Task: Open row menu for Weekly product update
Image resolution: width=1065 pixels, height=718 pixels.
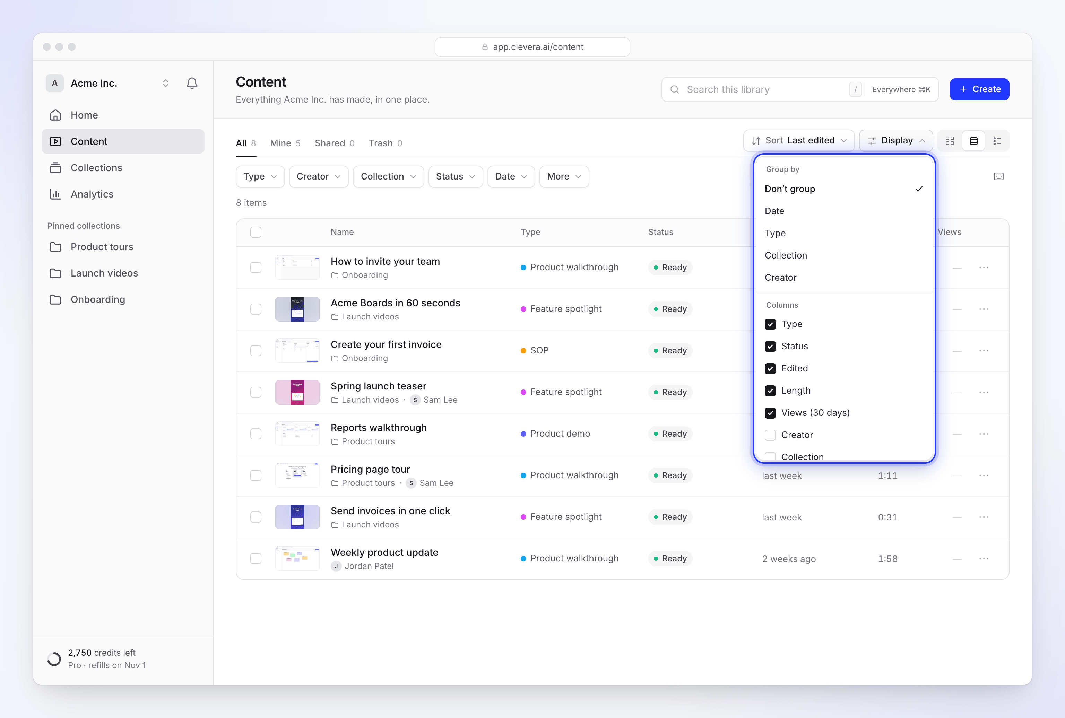Action: (x=984, y=559)
